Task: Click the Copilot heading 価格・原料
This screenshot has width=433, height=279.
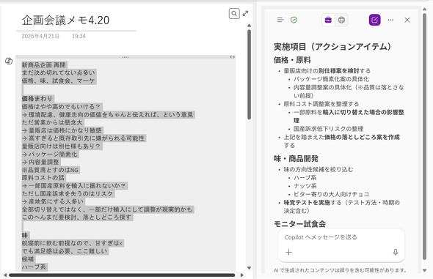Action: tap(292, 60)
